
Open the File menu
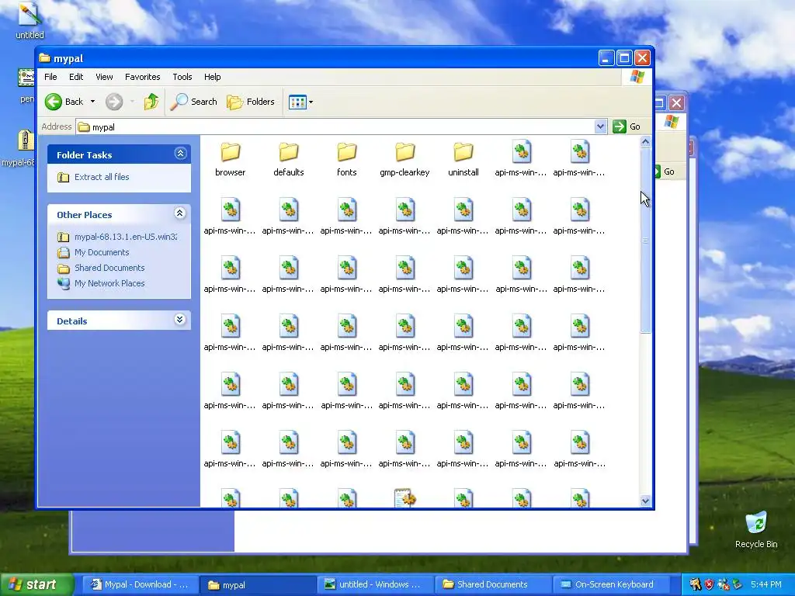pos(50,77)
